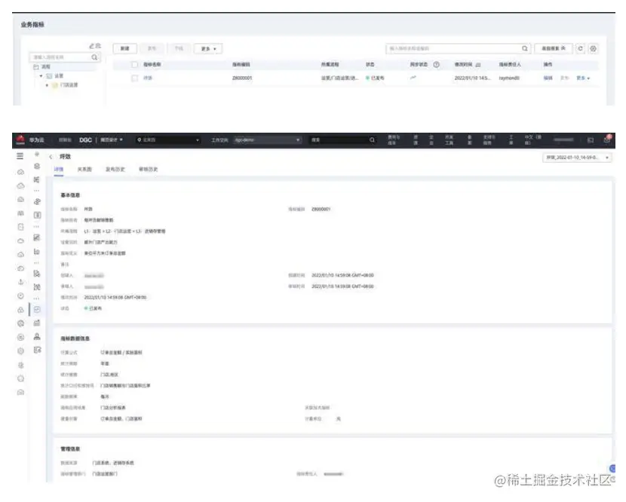Expand 高级搜索 advanced search panel
Image resolution: width=626 pixels, height=502 pixels.
tap(554, 49)
